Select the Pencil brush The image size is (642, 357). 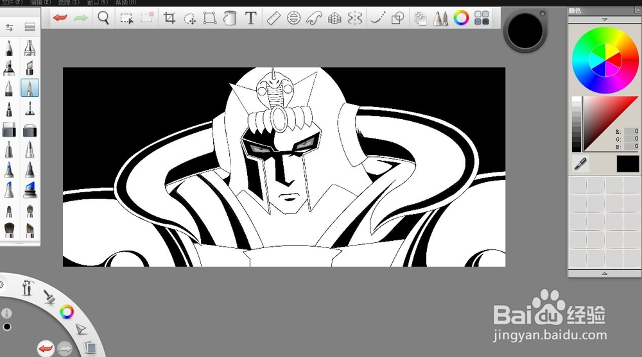tap(9, 48)
